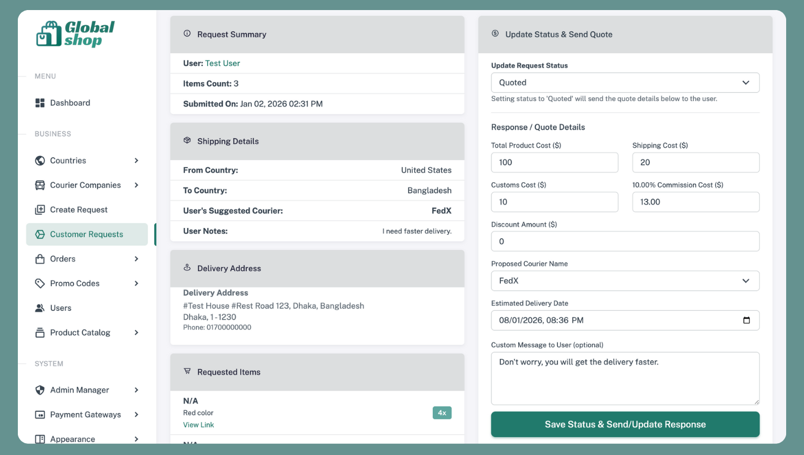
Task: Click the Customer Requests hexagon icon
Action: coord(40,234)
